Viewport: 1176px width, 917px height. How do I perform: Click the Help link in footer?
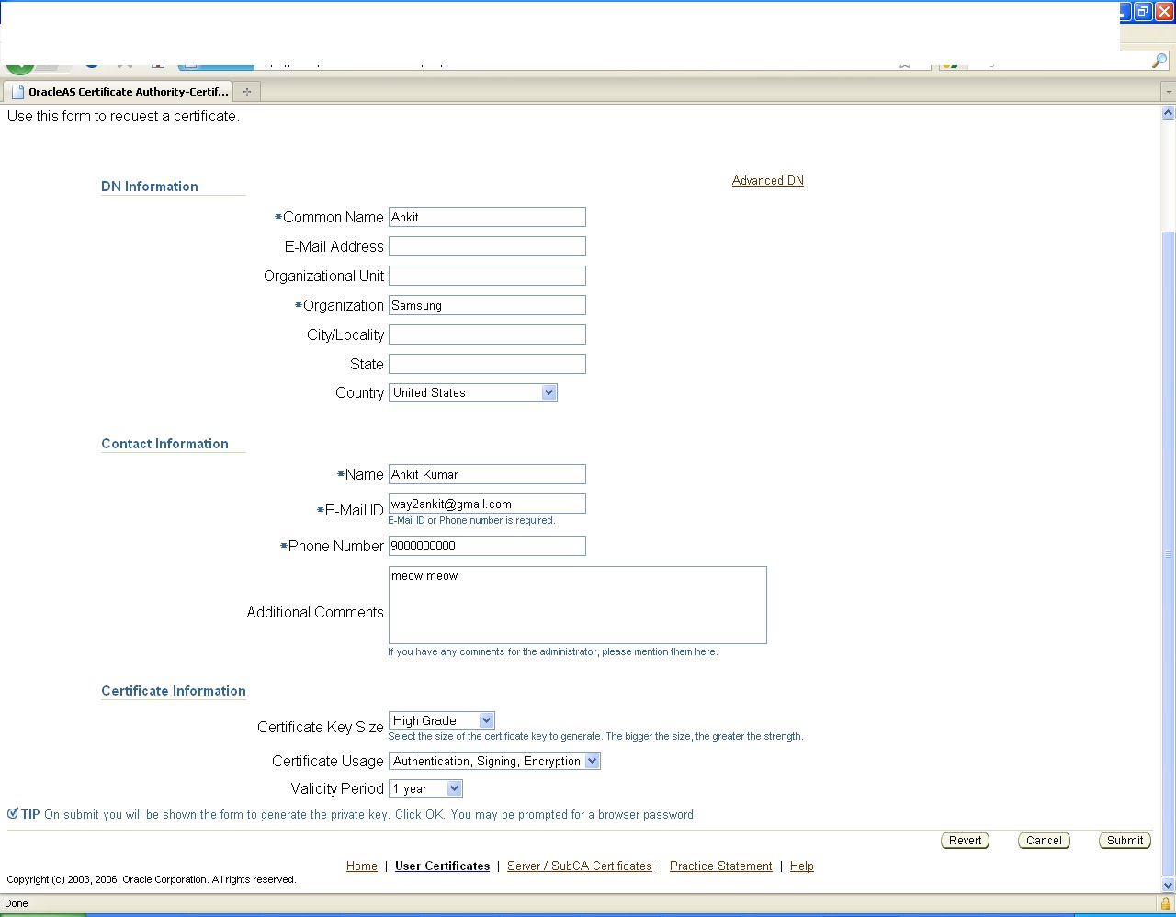click(x=802, y=866)
